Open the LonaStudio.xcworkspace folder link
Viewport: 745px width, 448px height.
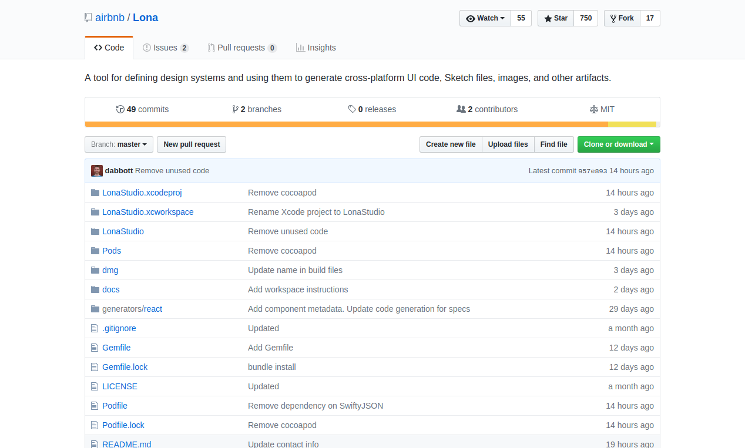147,212
